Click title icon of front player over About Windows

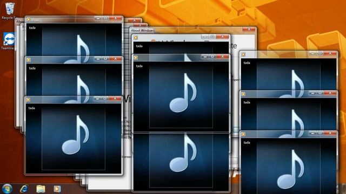tap(136, 58)
